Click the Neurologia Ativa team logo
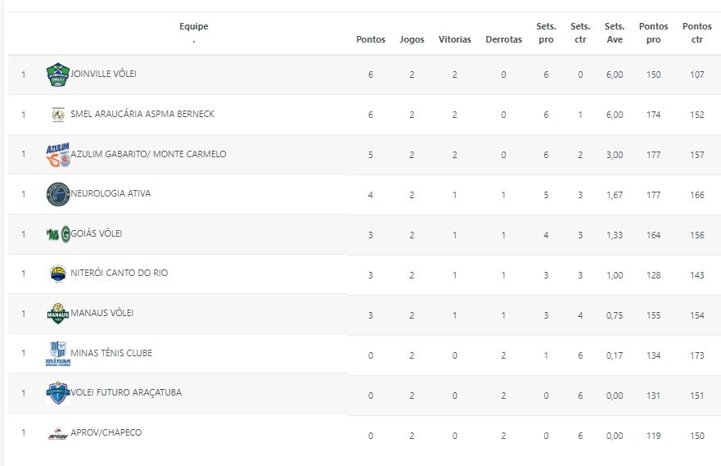 point(58,194)
